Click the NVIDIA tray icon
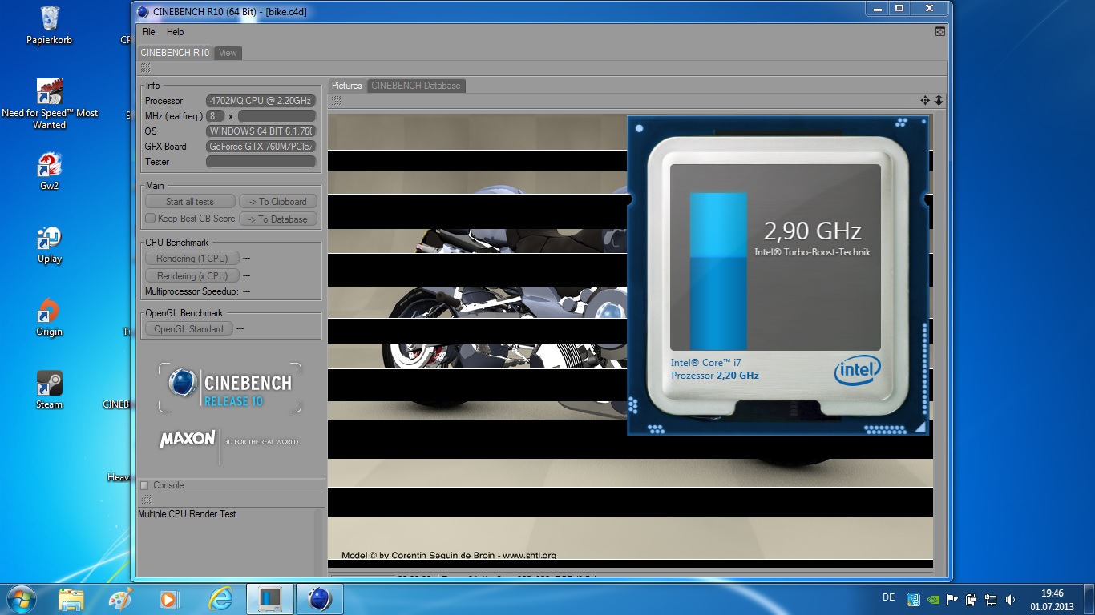The image size is (1095, 615). (933, 599)
